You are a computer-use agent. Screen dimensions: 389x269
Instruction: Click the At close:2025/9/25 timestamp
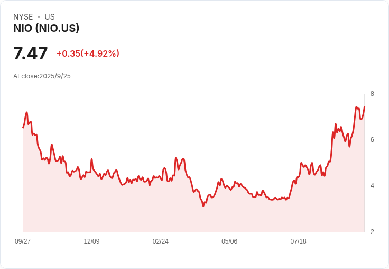(42, 76)
